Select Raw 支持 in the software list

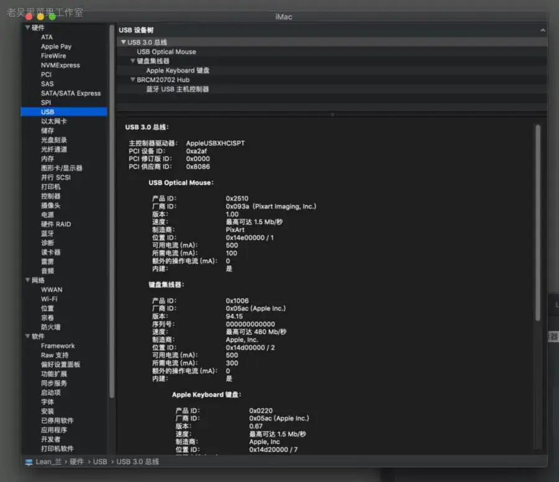(55, 355)
